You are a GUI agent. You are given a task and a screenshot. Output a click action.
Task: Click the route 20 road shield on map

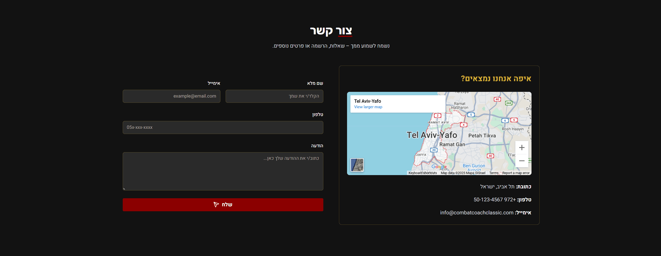434,150
